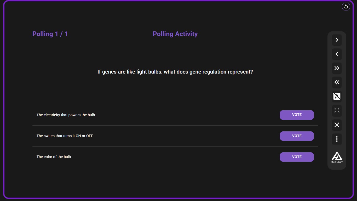Click the poll question text
The height and width of the screenshot is (201, 357).
tap(175, 72)
